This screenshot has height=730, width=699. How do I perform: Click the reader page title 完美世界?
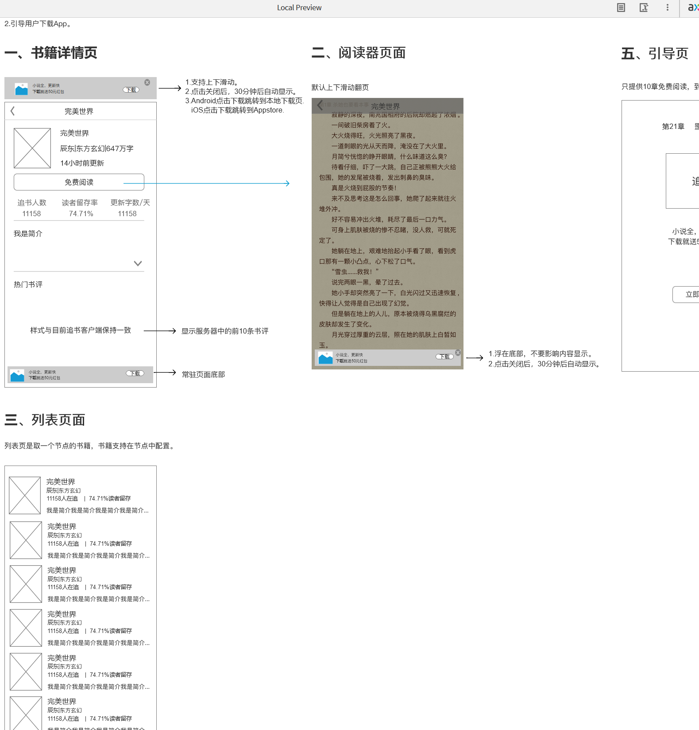pyautogui.click(x=385, y=106)
